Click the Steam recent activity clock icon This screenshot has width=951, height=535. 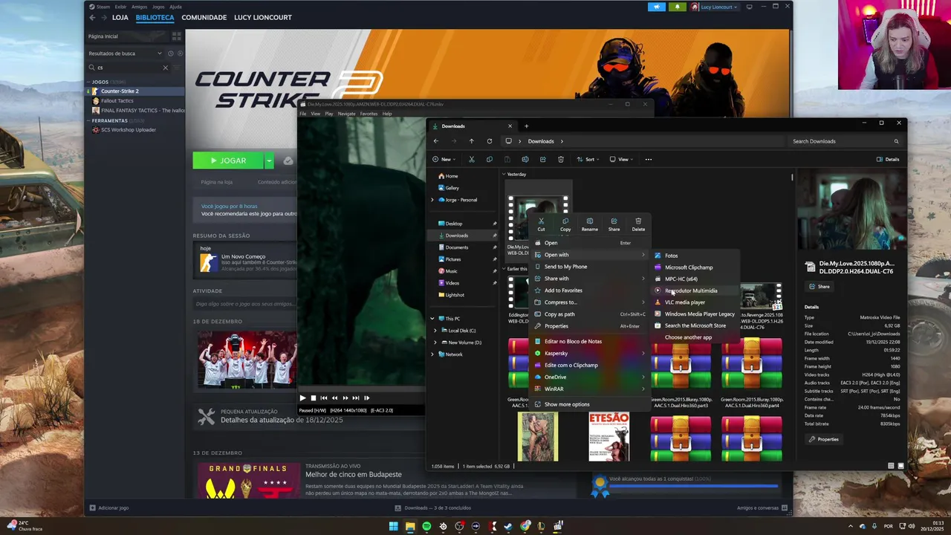(x=170, y=53)
